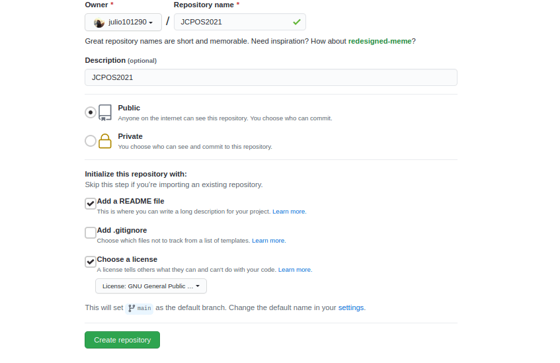Select the Public radio button
The image size is (560, 363).
[x=91, y=112]
